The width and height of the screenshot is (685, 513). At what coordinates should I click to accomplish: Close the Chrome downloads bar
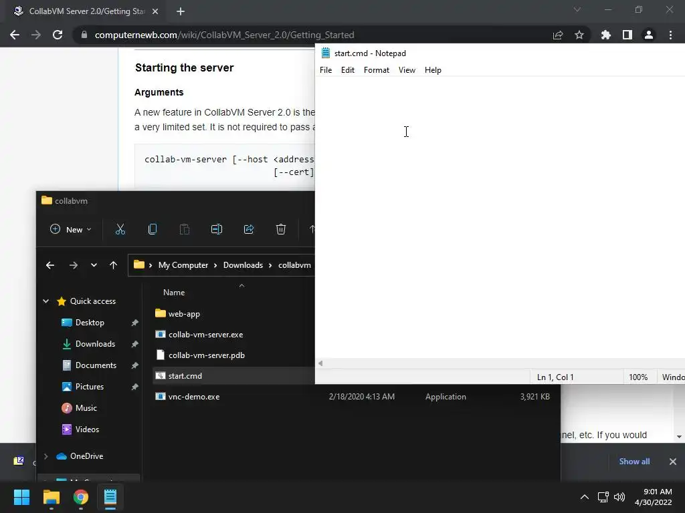click(673, 462)
